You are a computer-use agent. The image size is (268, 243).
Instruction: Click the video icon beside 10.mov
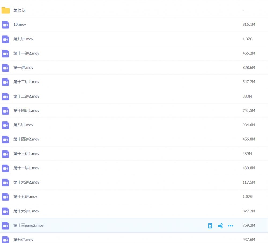(x=5, y=25)
